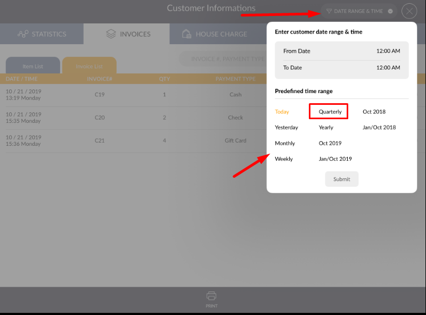Click the printer icon at the bottom
Viewport: 426px width, 315px height.
pyautogui.click(x=211, y=296)
